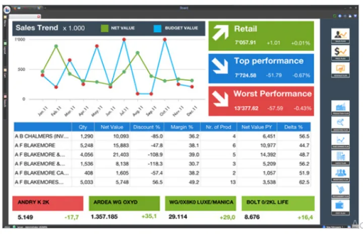363x235 pixels.
Task: Click the red Worst Performance tile
Action: point(261,101)
